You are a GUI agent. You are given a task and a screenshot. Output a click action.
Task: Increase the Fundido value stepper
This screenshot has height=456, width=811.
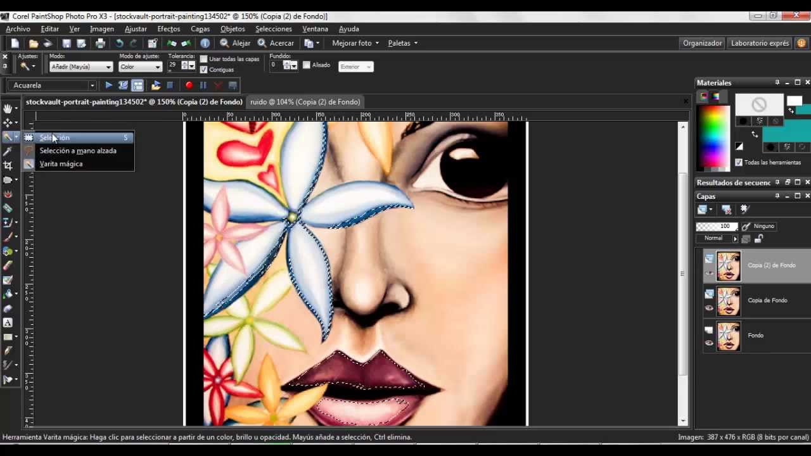pyautogui.click(x=286, y=62)
